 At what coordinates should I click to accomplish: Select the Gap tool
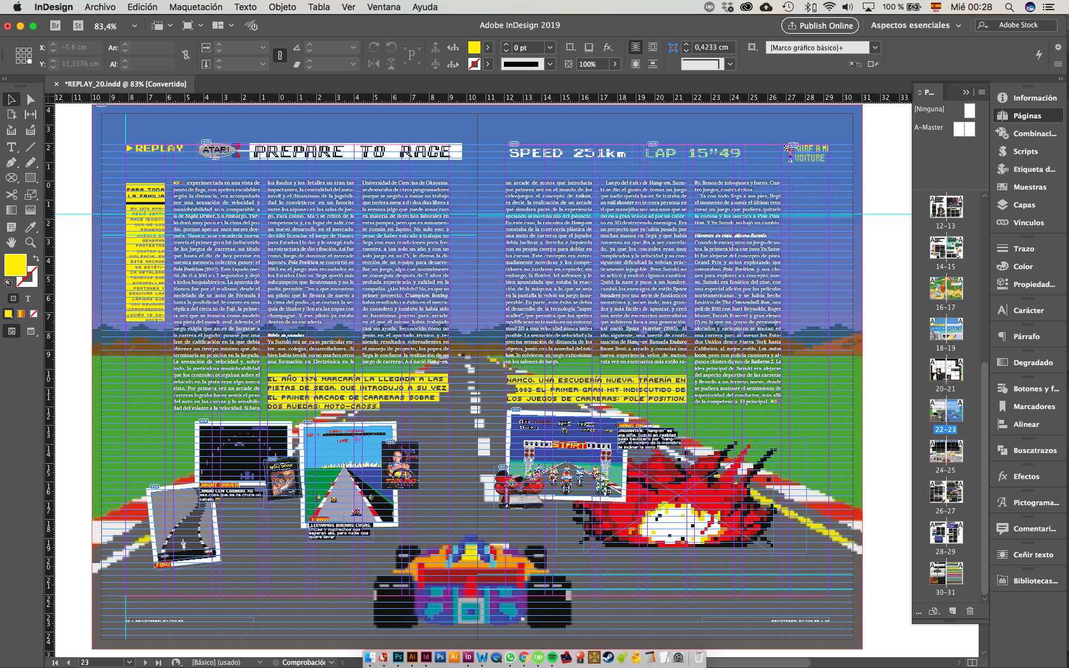pos(30,115)
